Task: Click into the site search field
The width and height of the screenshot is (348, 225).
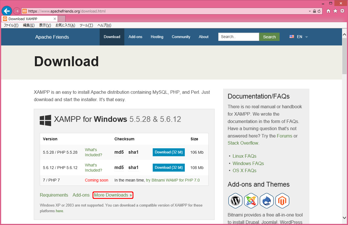Action: pos(238,37)
